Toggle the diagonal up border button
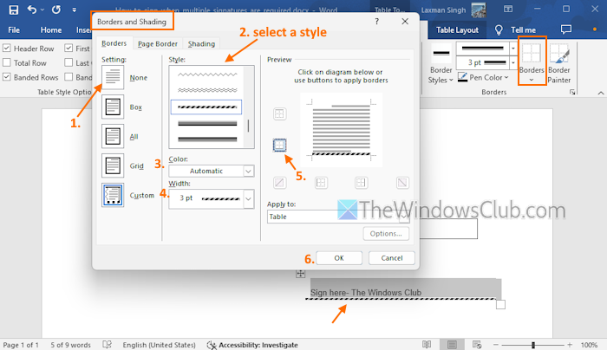Viewport: 607px width, 350px height. [x=279, y=183]
